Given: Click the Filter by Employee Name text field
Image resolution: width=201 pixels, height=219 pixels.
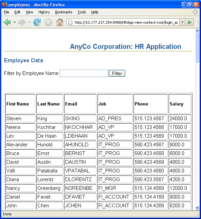Looking at the screenshot, I should point(84,73).
